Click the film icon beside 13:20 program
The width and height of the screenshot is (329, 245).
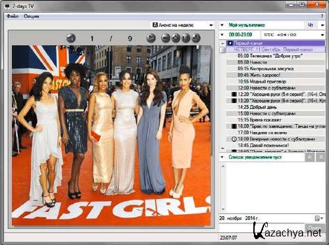click(x=234, y=100)
